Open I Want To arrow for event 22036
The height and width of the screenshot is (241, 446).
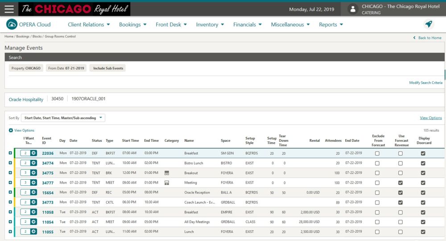[x=33, y=153]
